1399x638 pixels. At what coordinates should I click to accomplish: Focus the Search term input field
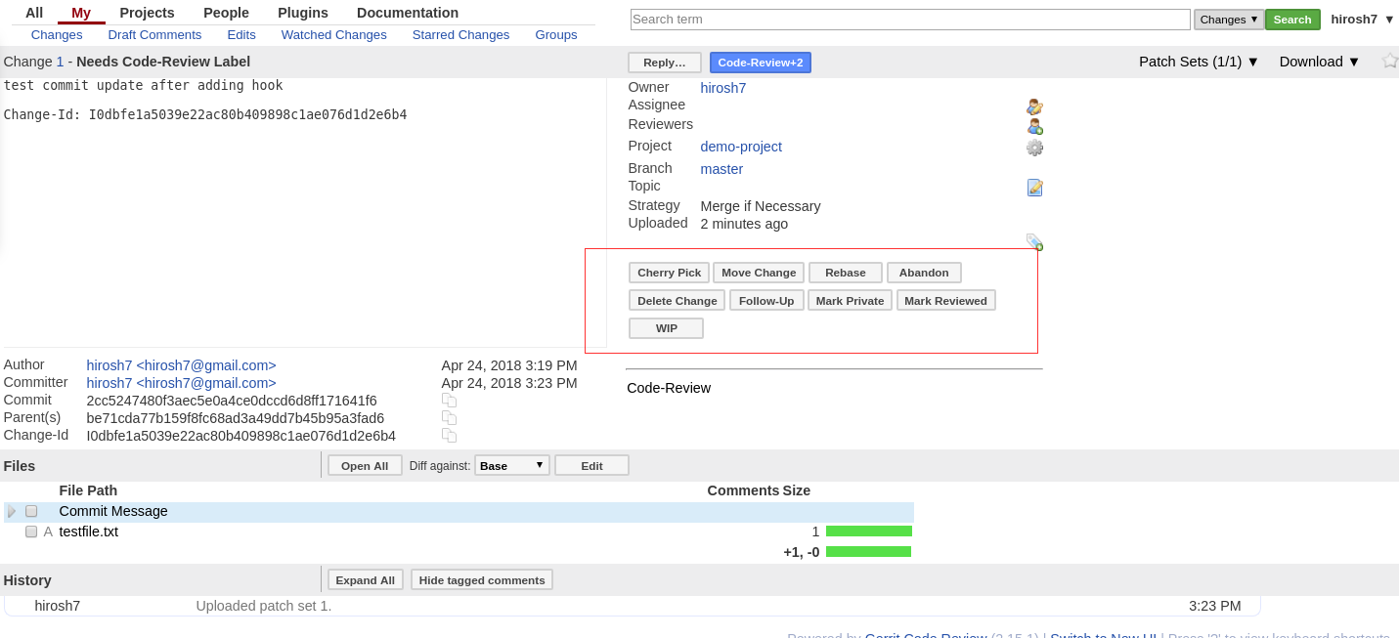pyautogui.click(x=910, y=20)
